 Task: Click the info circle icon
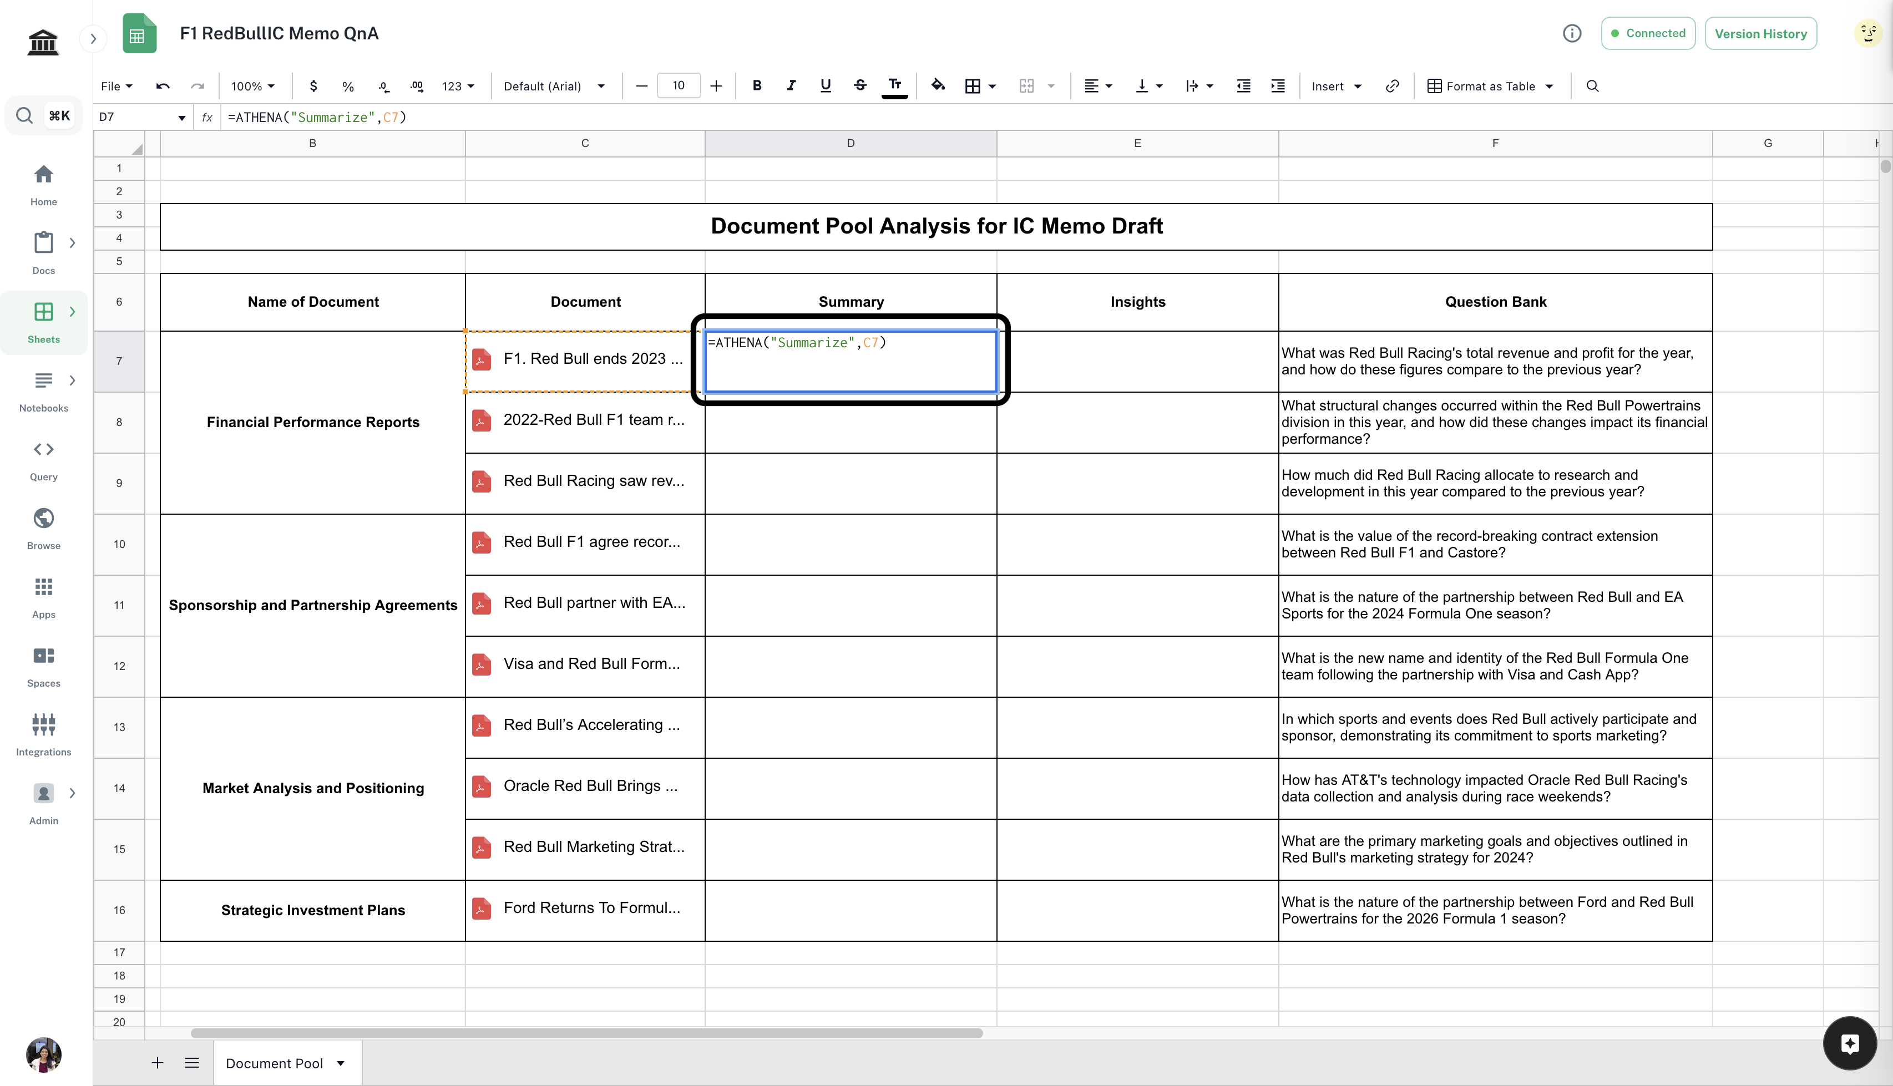[1572, 34]
